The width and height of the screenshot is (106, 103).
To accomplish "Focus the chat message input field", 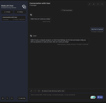I will tap(67, 96).
